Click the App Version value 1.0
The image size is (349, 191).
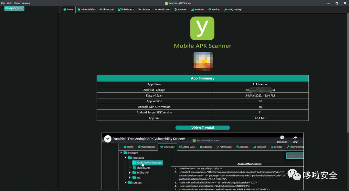click(x=260, y=101)
